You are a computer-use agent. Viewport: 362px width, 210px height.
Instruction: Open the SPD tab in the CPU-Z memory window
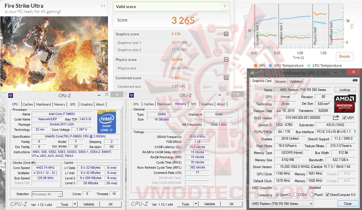[x=194, y=104]
